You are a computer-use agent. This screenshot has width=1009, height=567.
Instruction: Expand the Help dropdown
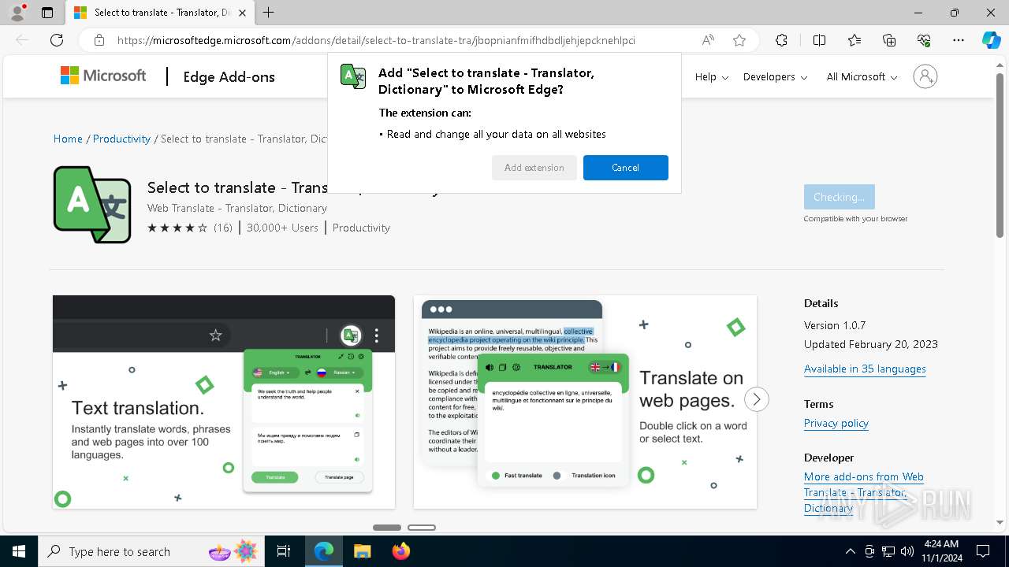click(x=712, y=76)
